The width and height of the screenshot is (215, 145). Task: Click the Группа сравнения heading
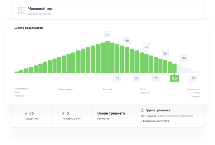click(158, 110)
